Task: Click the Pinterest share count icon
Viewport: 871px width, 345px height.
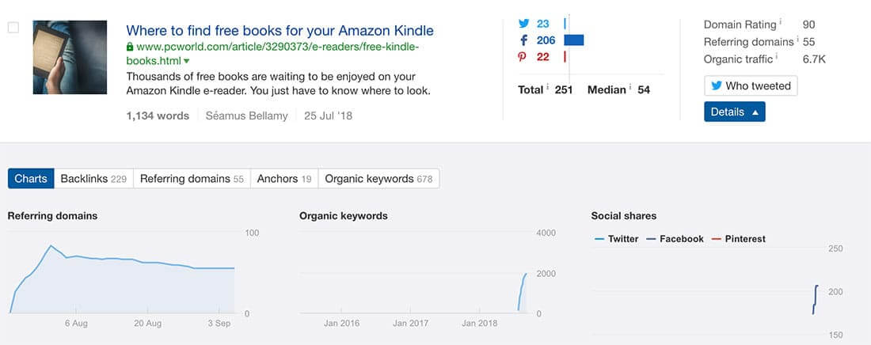Action: 522,57
